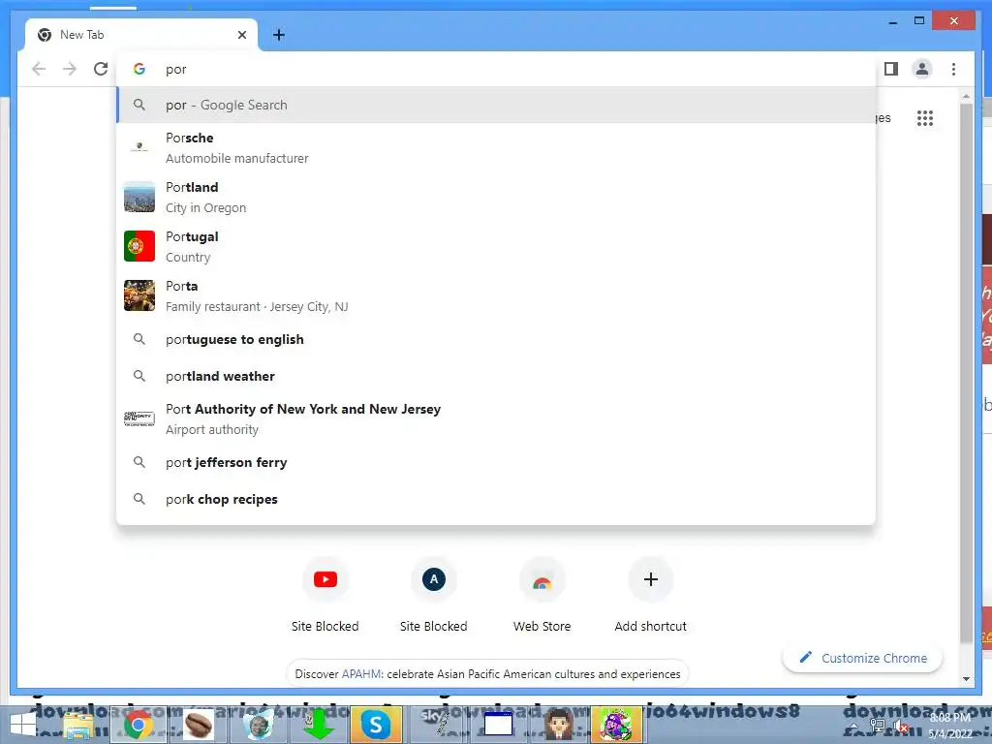992x744 pixels.
Task: Open Chrome's three-dot menu
Action: 953,69
